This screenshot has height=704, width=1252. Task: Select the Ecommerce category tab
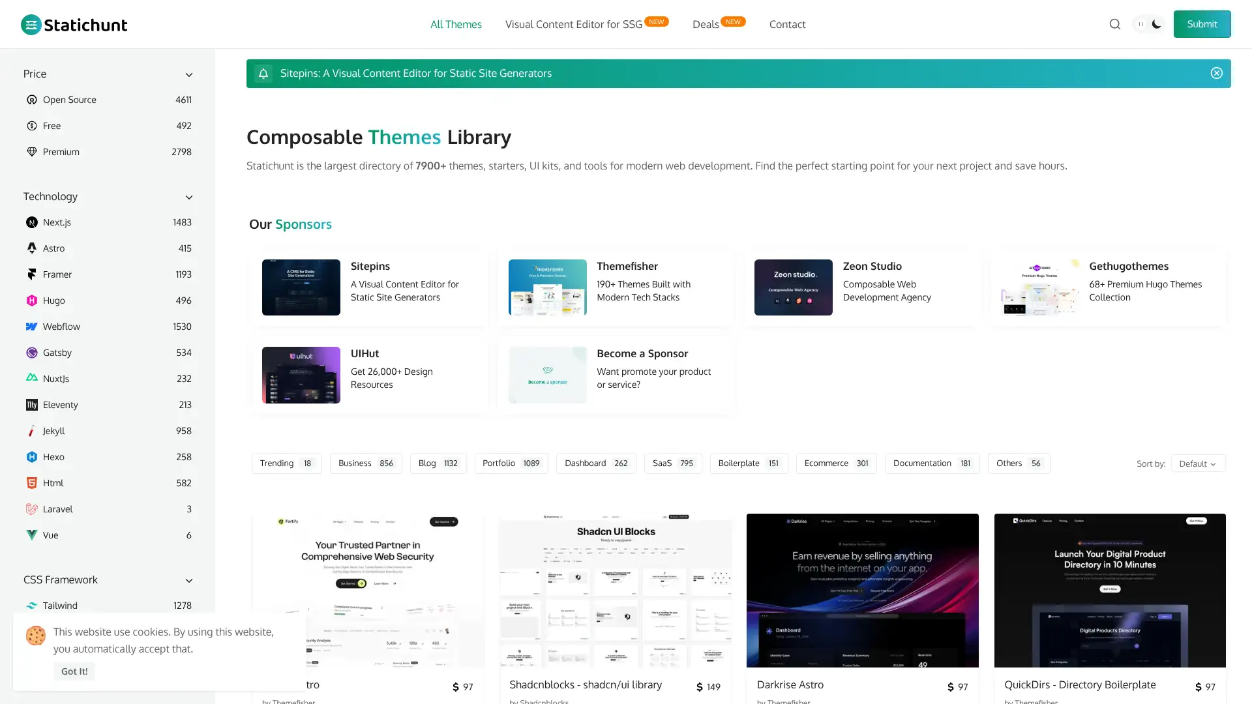(836, 463)
